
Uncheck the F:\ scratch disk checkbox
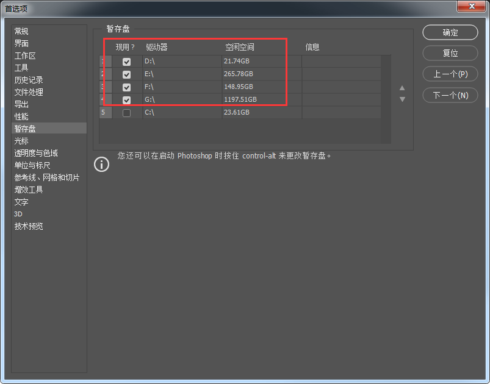[x=126, y=87]
